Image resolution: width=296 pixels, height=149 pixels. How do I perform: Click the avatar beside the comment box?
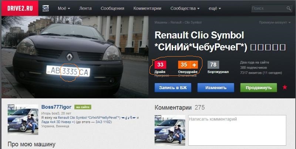click(170, 130)
